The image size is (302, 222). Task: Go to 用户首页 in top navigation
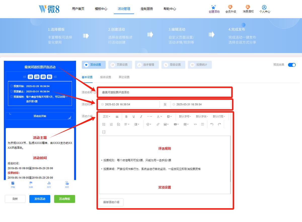click(x=78, y=9)
